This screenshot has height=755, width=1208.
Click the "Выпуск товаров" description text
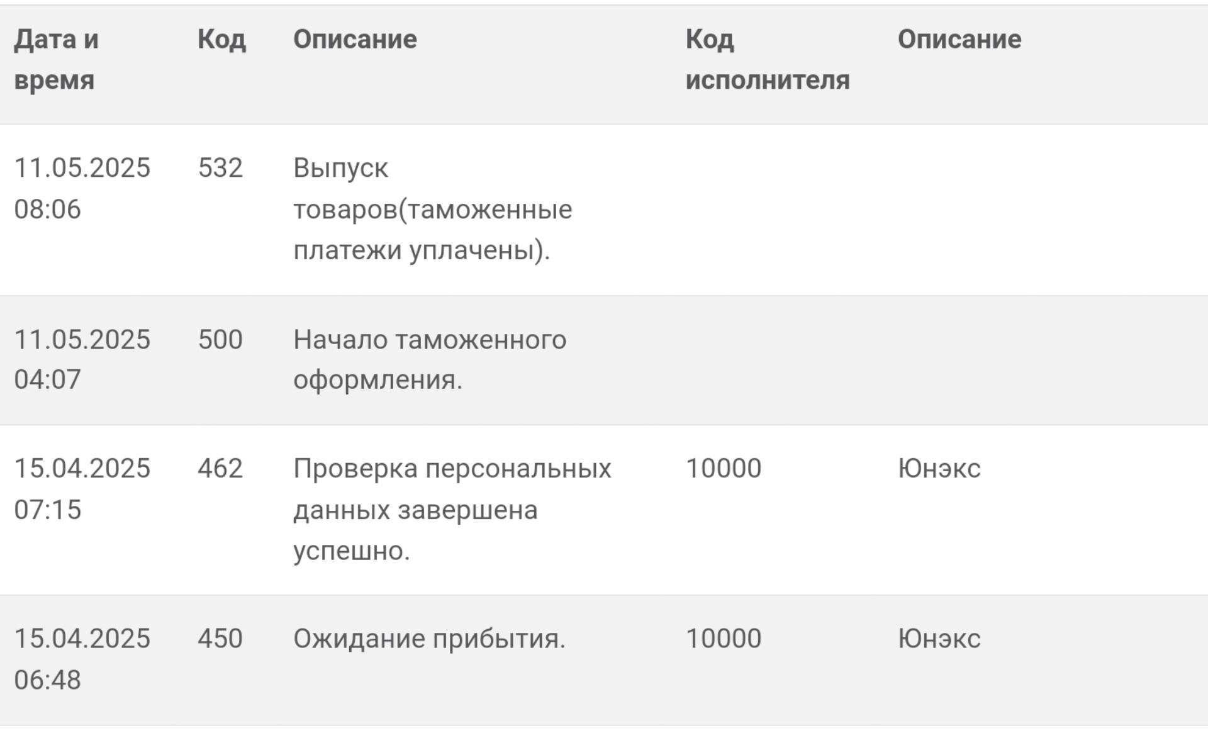click(x=432, y=209)
